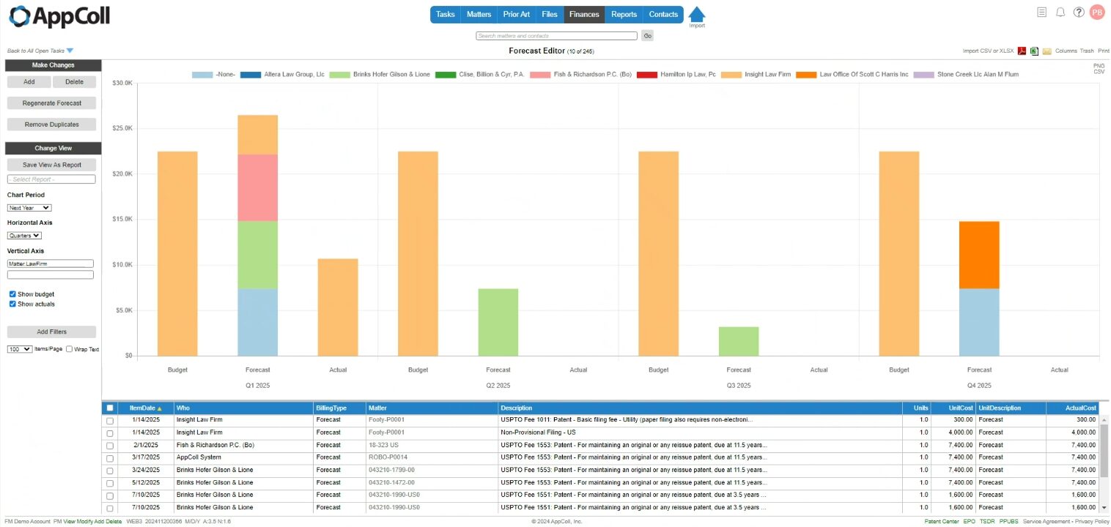Export the forecast to Excel
This screenshot has height=527, width=1111.
pos(1034,51)
